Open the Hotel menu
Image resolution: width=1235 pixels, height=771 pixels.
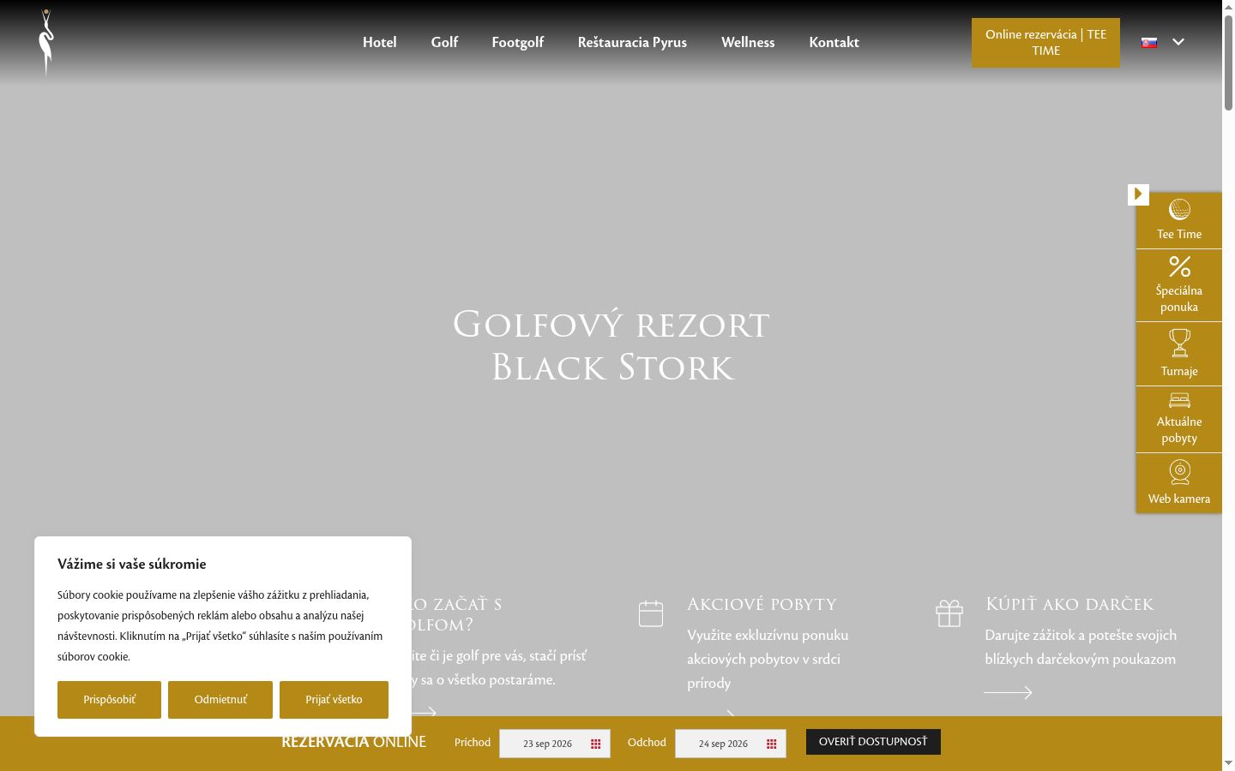[379, 42]
